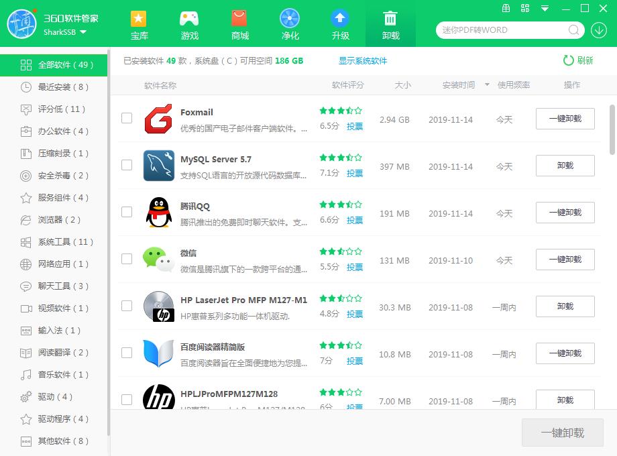The image size is (617, 456).
Task: Open the 游戏 gamepad section
Action: pos(189,25)
